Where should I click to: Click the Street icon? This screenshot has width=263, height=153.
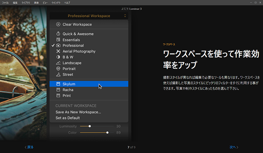tap(58, 74)
